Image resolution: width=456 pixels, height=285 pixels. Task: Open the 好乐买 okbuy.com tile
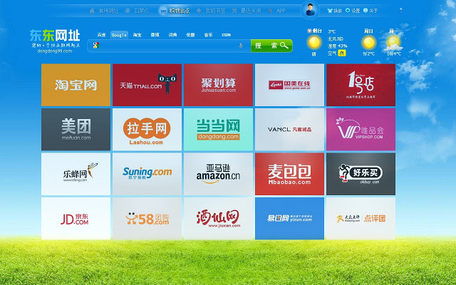click(361, 174)
